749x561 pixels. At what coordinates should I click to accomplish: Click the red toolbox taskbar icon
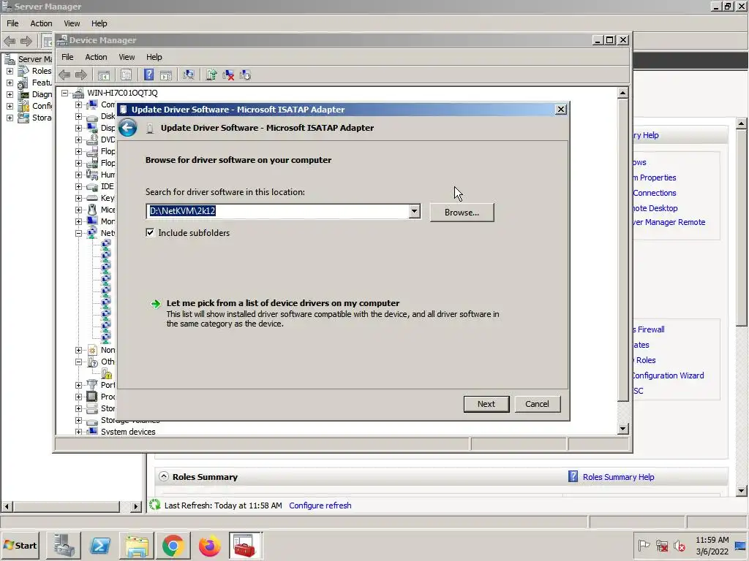(245, 545)
